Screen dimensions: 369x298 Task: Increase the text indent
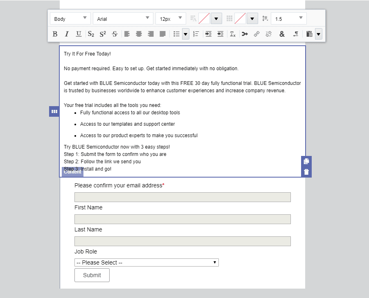point(208,34)
